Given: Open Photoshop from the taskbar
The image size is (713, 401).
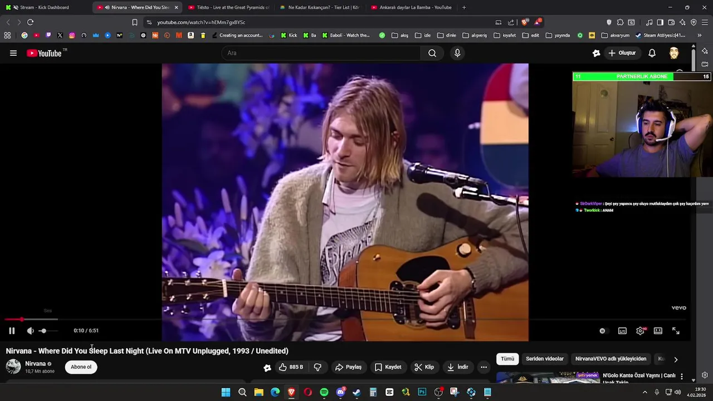Looking at the screenshot, I should (x=422, y=392).
